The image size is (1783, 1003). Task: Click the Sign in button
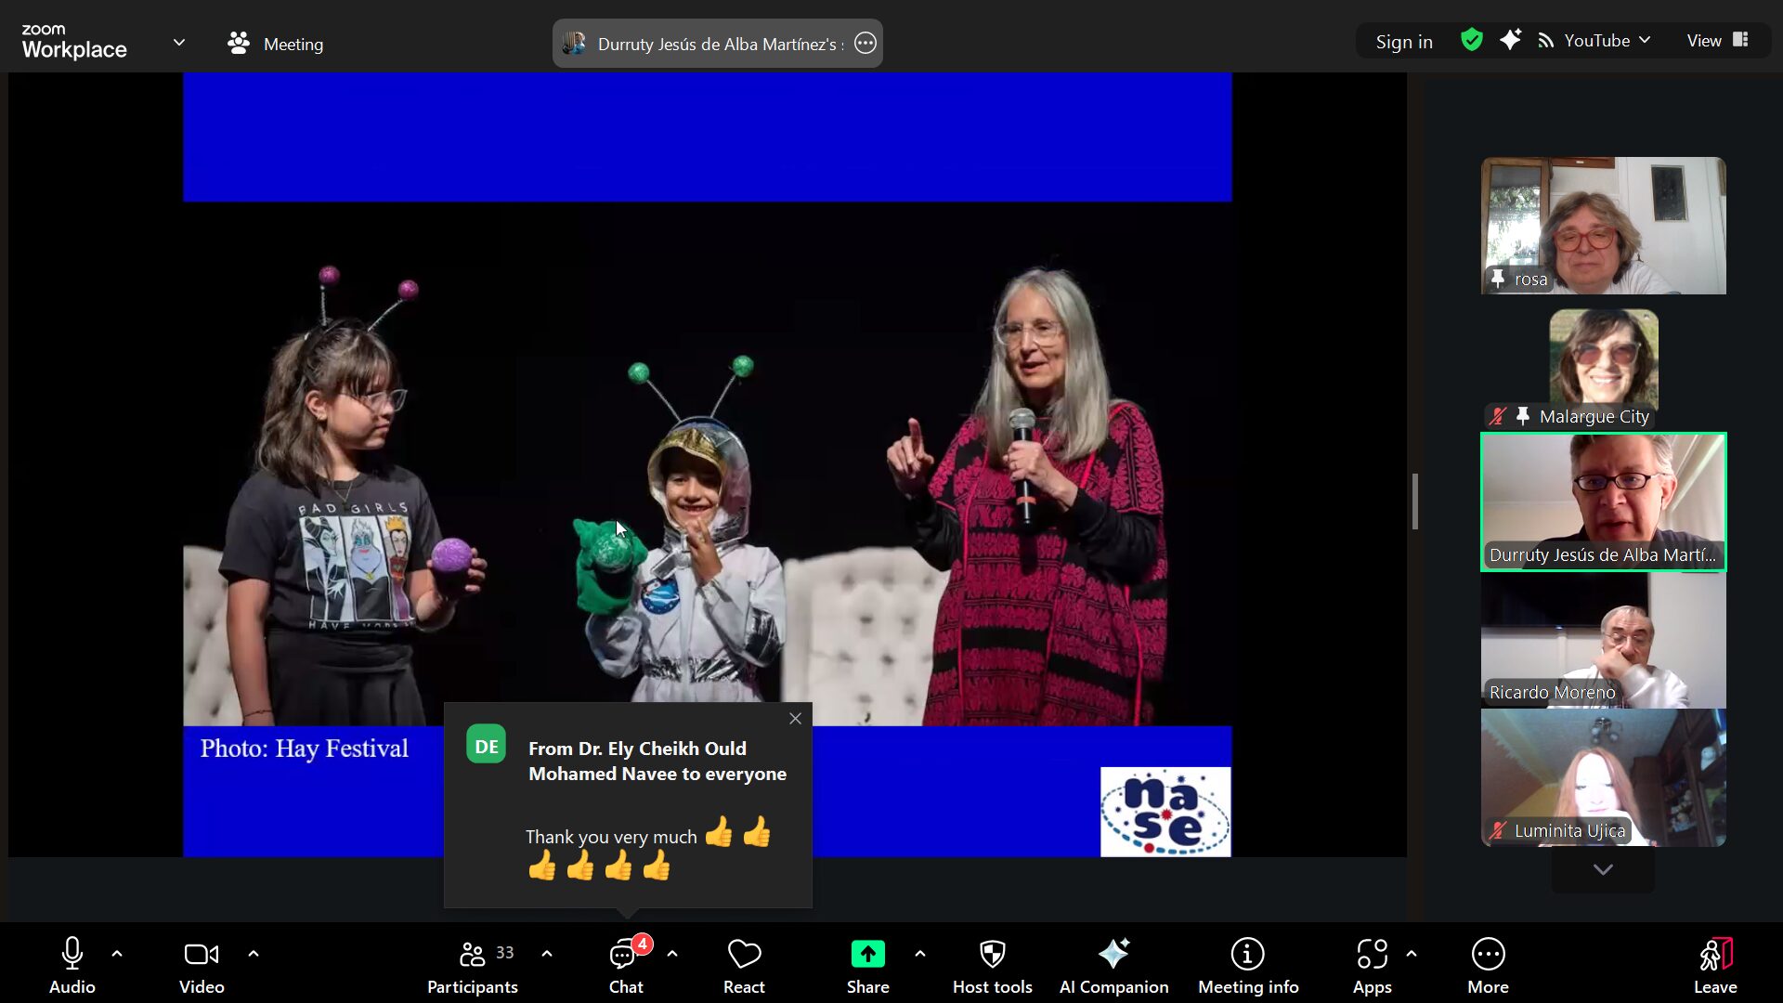pos(1403,42)
